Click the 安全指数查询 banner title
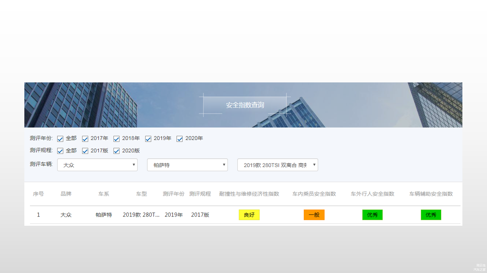 [245, 105]
